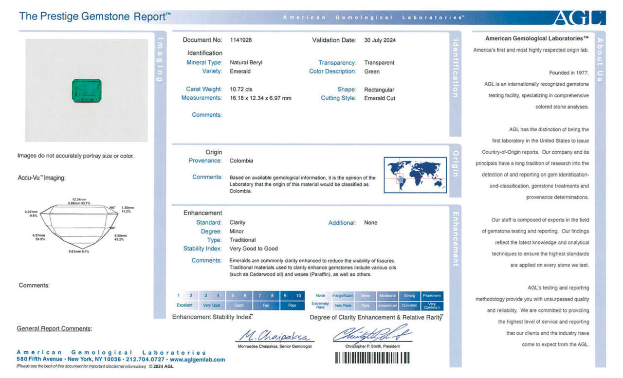Click the AGL logo in the header
623x378 pixels.
pos(579,18)
